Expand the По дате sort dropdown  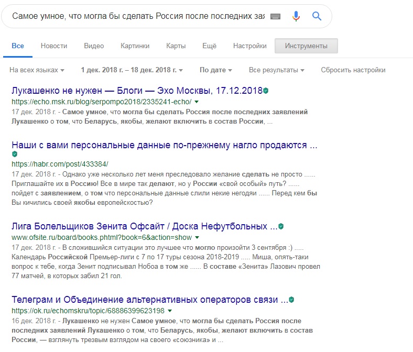click(x=216, y=70)
